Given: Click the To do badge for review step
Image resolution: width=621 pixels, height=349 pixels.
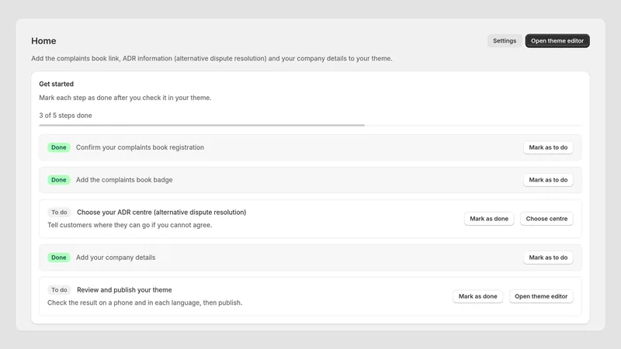Looking at the screenshot, I should [x=59, y=289].
